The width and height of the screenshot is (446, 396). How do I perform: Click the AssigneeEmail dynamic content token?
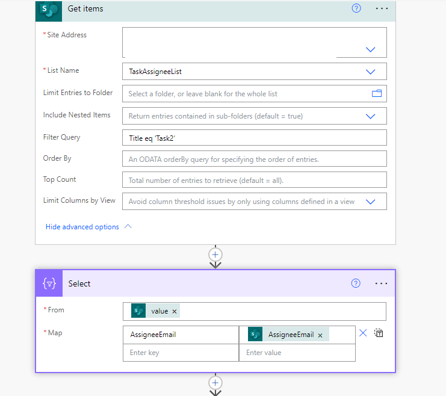coord(288,334)
